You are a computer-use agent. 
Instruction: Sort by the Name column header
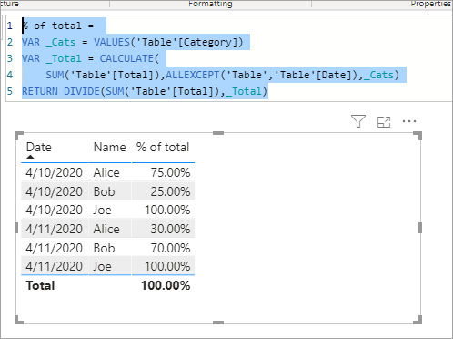[109, 147]
